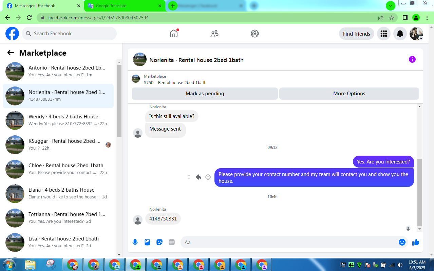Click the taskbar clock 10:51 AM
The width and height of the screenshot is (434, 271).
point(417,262)
